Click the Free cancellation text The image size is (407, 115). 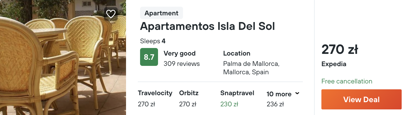(x=347, y=81)
